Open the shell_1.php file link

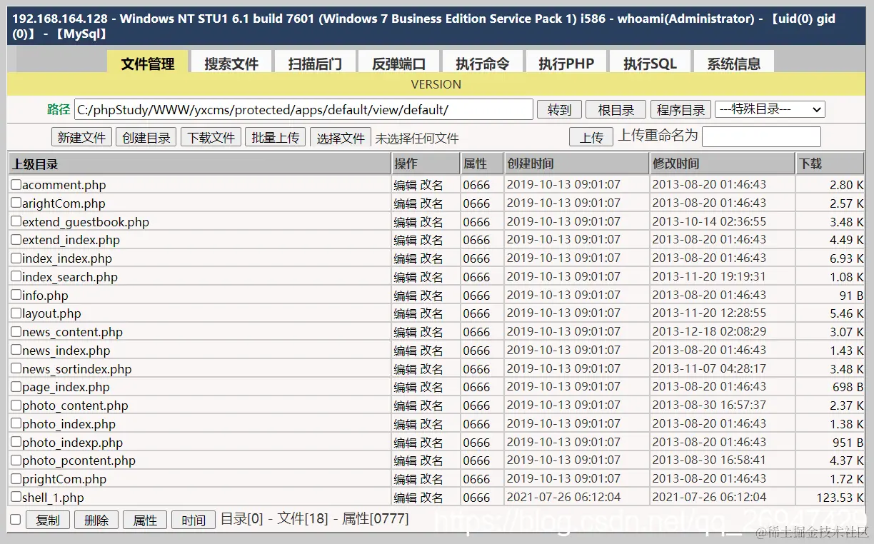[x=53, y=498]
